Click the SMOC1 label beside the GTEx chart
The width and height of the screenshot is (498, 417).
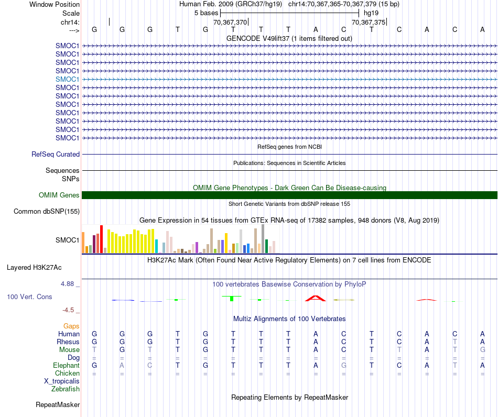click(x=67, y=240)
